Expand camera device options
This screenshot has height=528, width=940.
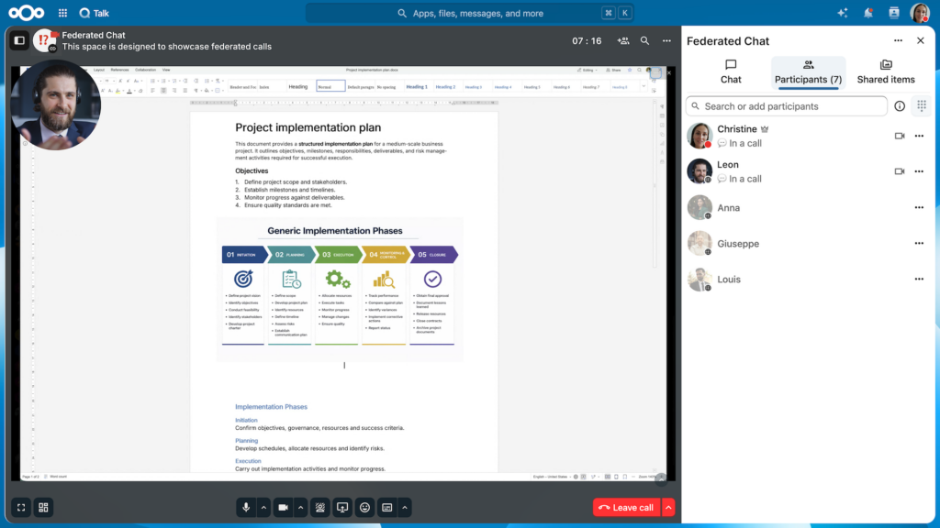(300, 508)
